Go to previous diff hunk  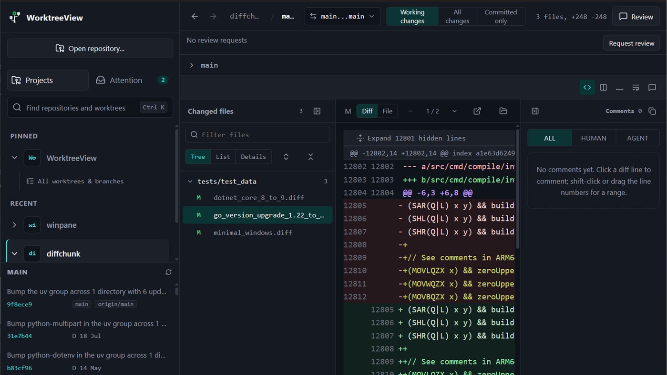click(410, 111)
